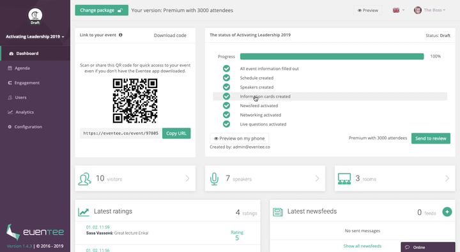460x252 pixels.
Task: Open the Agenda sidebar item
Action: 35,68
